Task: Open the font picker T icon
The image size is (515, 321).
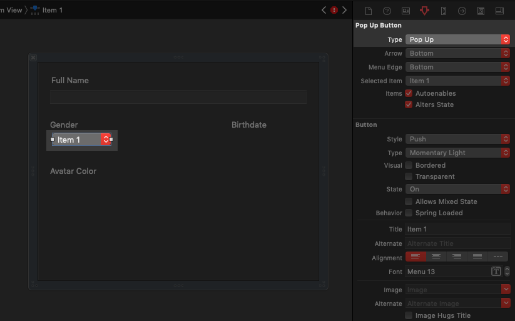Action: (496, 272)
